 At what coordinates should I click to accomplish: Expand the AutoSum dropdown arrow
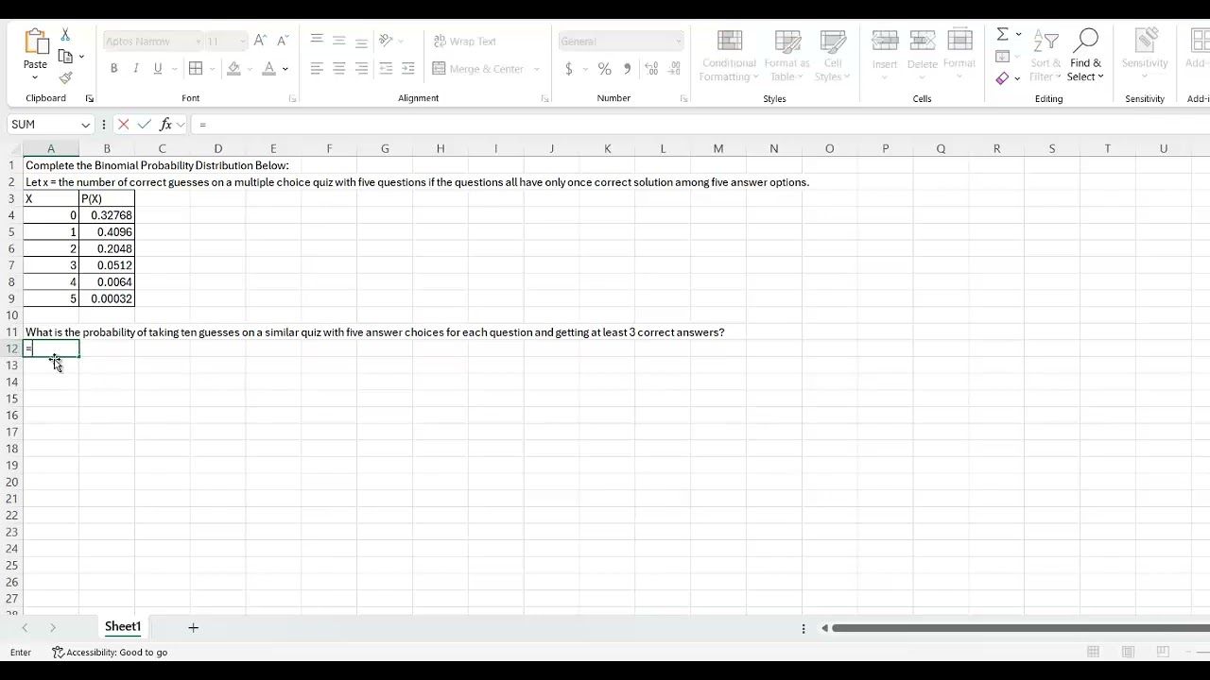click(1018, 34)
